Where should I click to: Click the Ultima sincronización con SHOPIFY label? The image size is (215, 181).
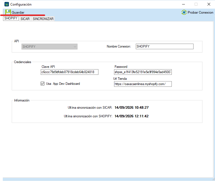pos(88,116)
